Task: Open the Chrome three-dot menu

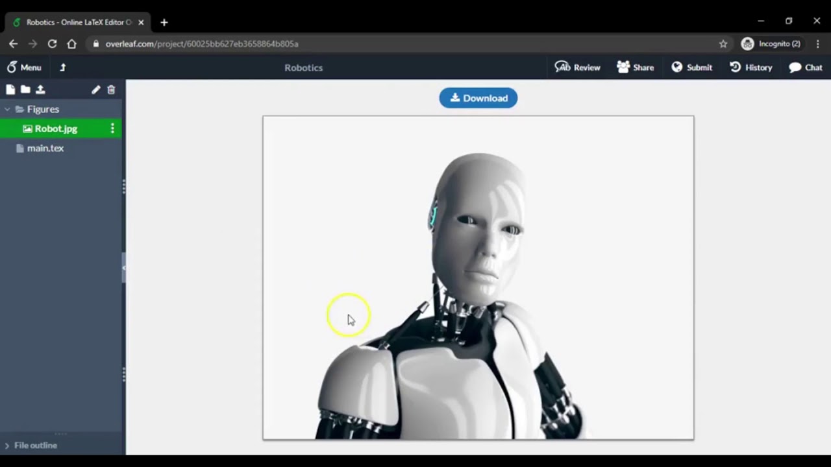Action: [818, 43]
